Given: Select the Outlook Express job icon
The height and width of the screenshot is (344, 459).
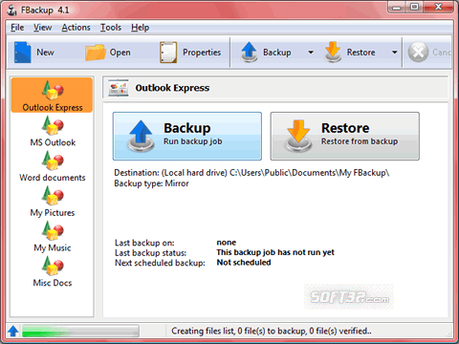Looking at the screenshot, I should [x=53, y=90].
